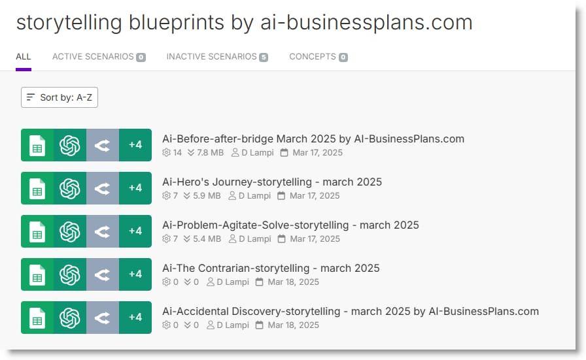Click the sort lines icon in Sort button

click(x=31, y=97)
